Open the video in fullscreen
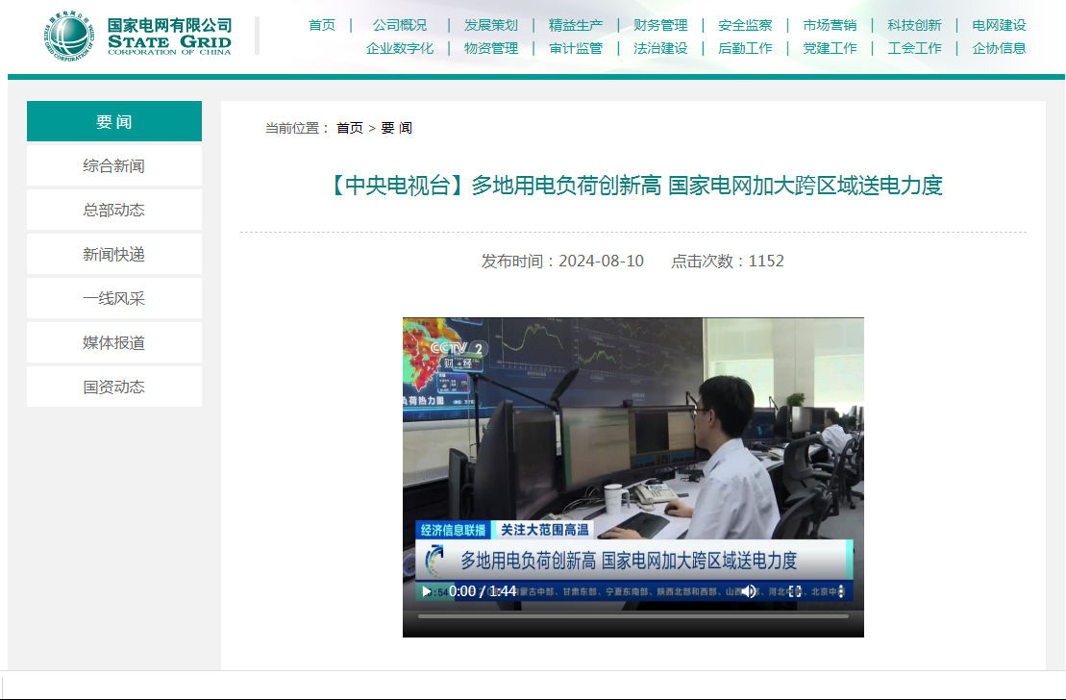This screenshot has width=1066, height=700. (795, 591)
